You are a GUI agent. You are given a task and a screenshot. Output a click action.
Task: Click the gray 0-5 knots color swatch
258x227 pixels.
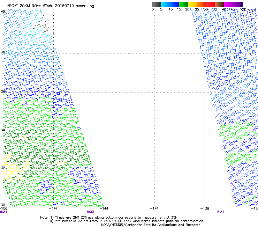[156, 4]
